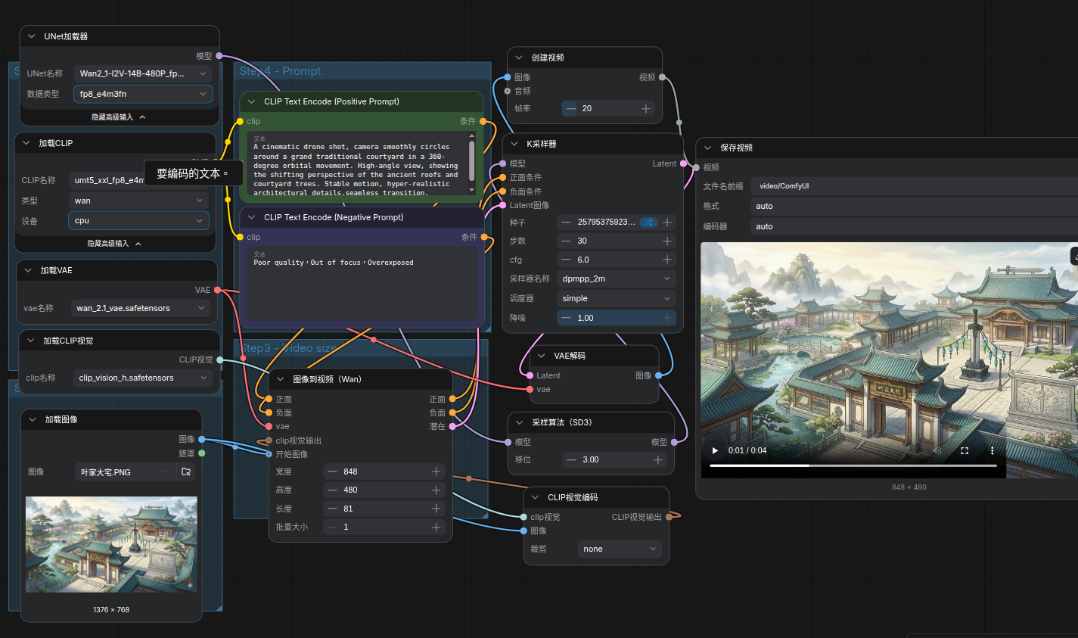Increase the 宽度 width value
The image size is (1078, 638).
point(436,471)
